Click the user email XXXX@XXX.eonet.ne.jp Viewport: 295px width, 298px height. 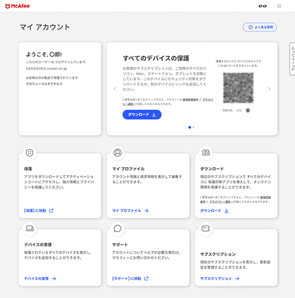tap(47, 68)
